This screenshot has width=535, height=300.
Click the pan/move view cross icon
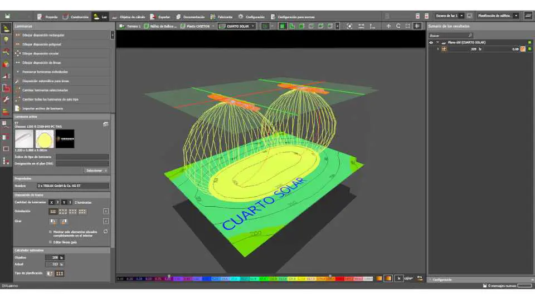[x=388, y=26]
